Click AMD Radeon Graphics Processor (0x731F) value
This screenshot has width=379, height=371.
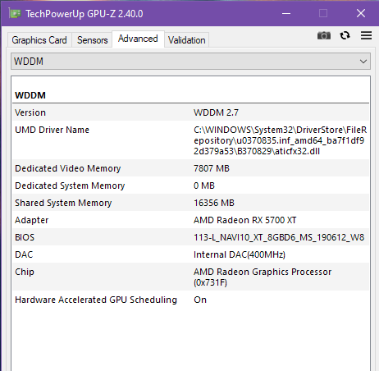263,277
